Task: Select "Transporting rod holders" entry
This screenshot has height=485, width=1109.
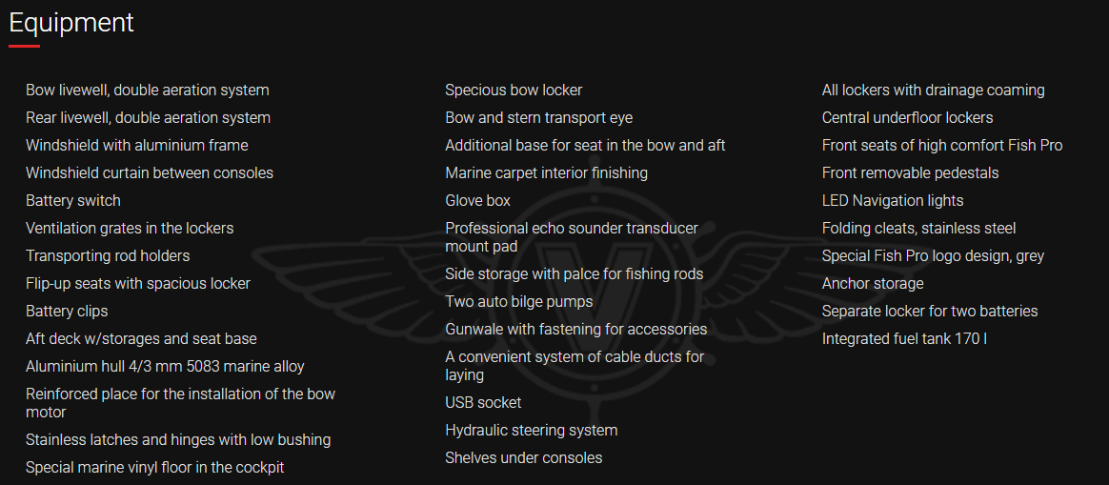Action: tap(108, 256)
